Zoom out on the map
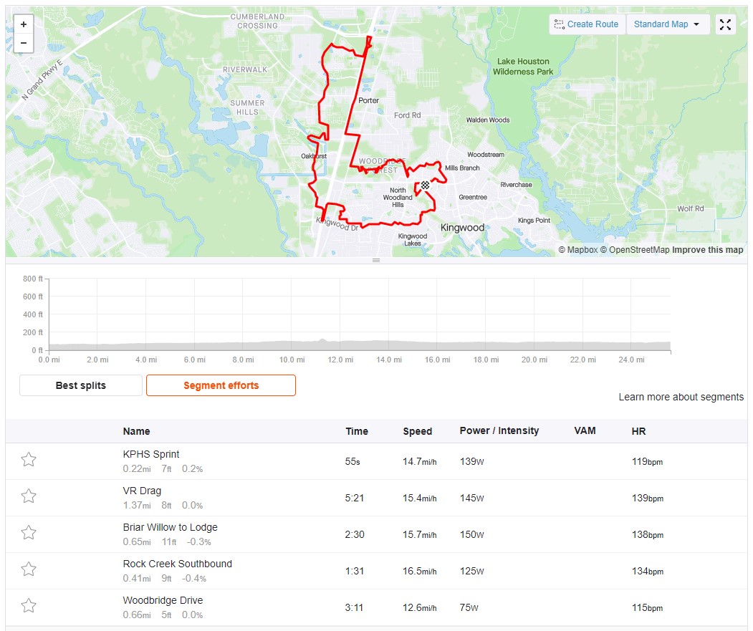 pyautogui.click(x=24, y=43)
